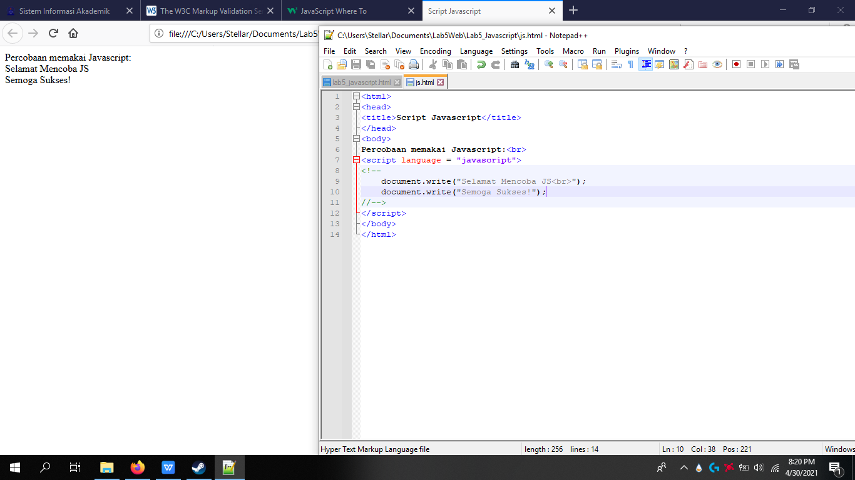Click the Copy toolbar icon
This screenshot has height=480, width=855.
(447, 64)
